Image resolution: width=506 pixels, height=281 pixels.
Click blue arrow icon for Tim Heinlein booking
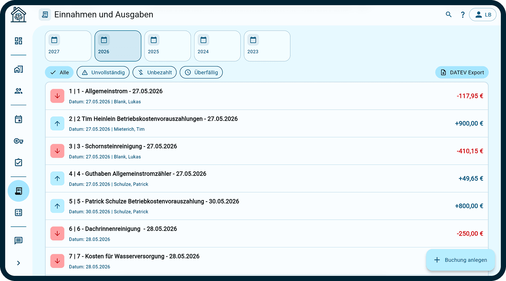point(57,123)
